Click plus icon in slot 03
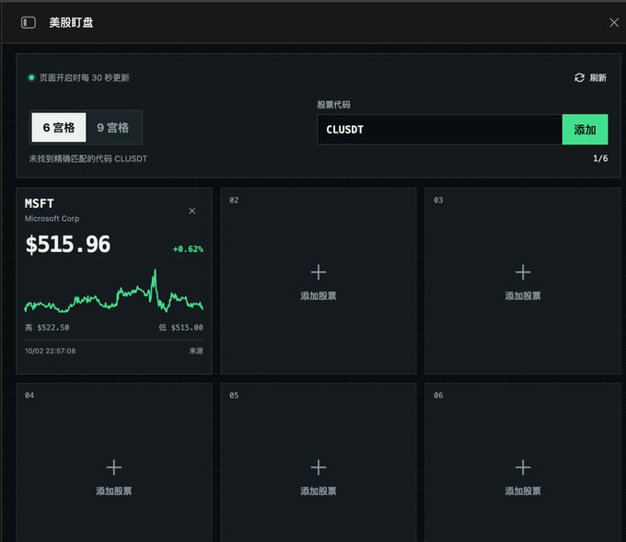The height and width of the screenshot is (542, 626). point(523,272)
